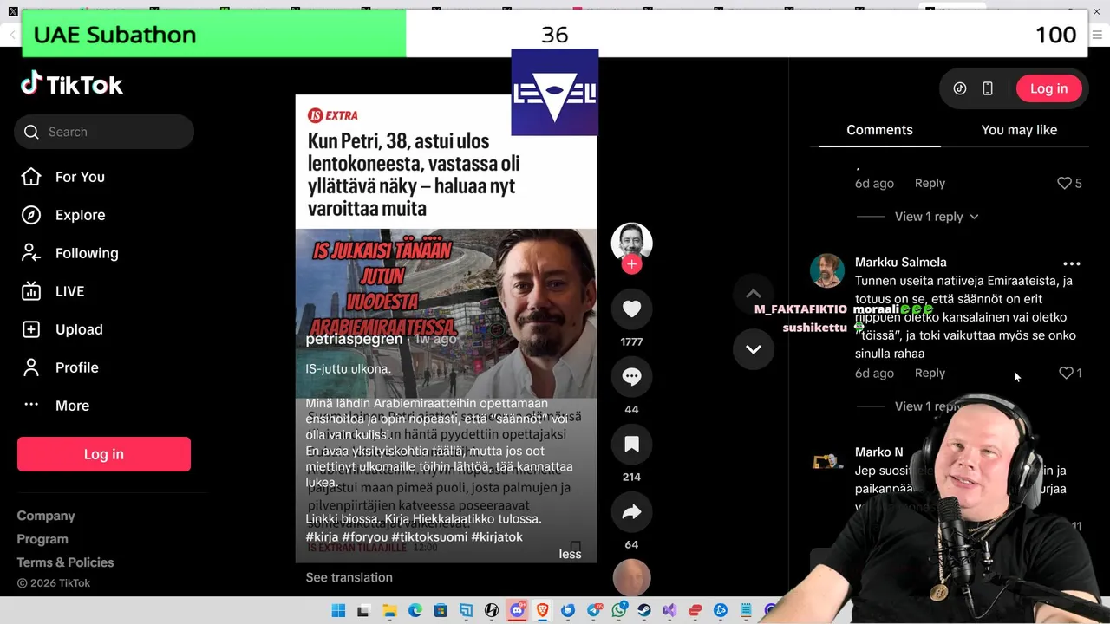Open Discord from taskbar
This screenshot has width=1110, height=624.
coord(518,611)
